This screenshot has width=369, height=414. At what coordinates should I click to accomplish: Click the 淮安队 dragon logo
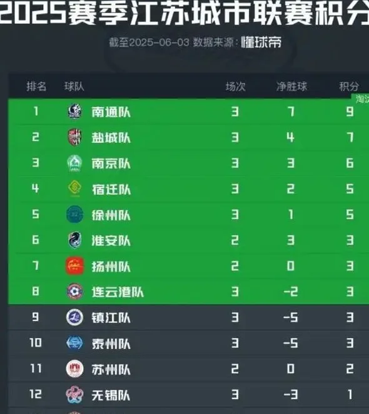(x=74, y=240)
